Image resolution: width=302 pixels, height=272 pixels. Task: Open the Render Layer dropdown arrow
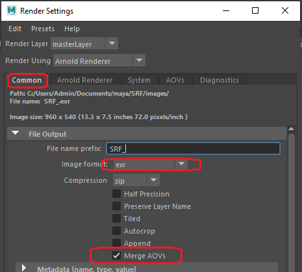pos(112,44)
